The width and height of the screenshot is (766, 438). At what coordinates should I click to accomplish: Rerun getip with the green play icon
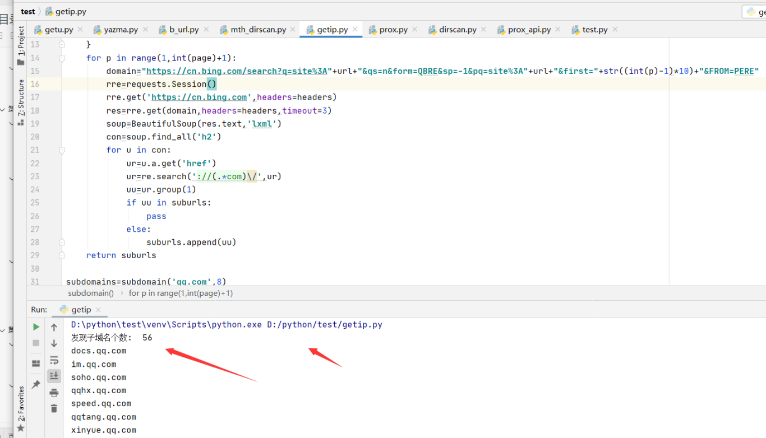click(x=36, y=327)
